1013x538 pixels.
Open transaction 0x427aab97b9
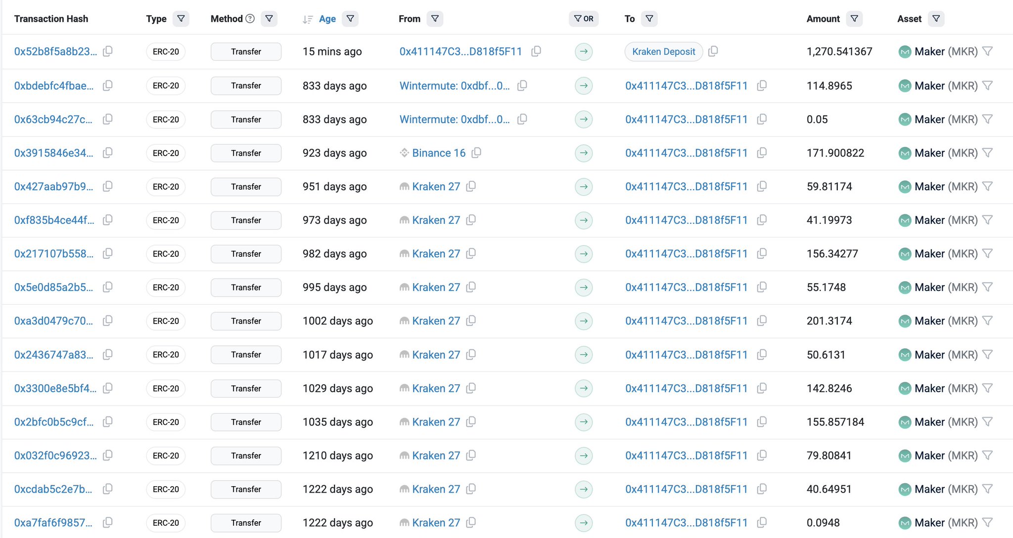pos(53,187)
